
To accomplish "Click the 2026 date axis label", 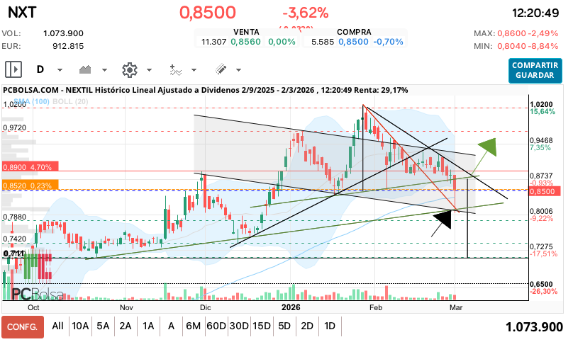I will point(291,307).
